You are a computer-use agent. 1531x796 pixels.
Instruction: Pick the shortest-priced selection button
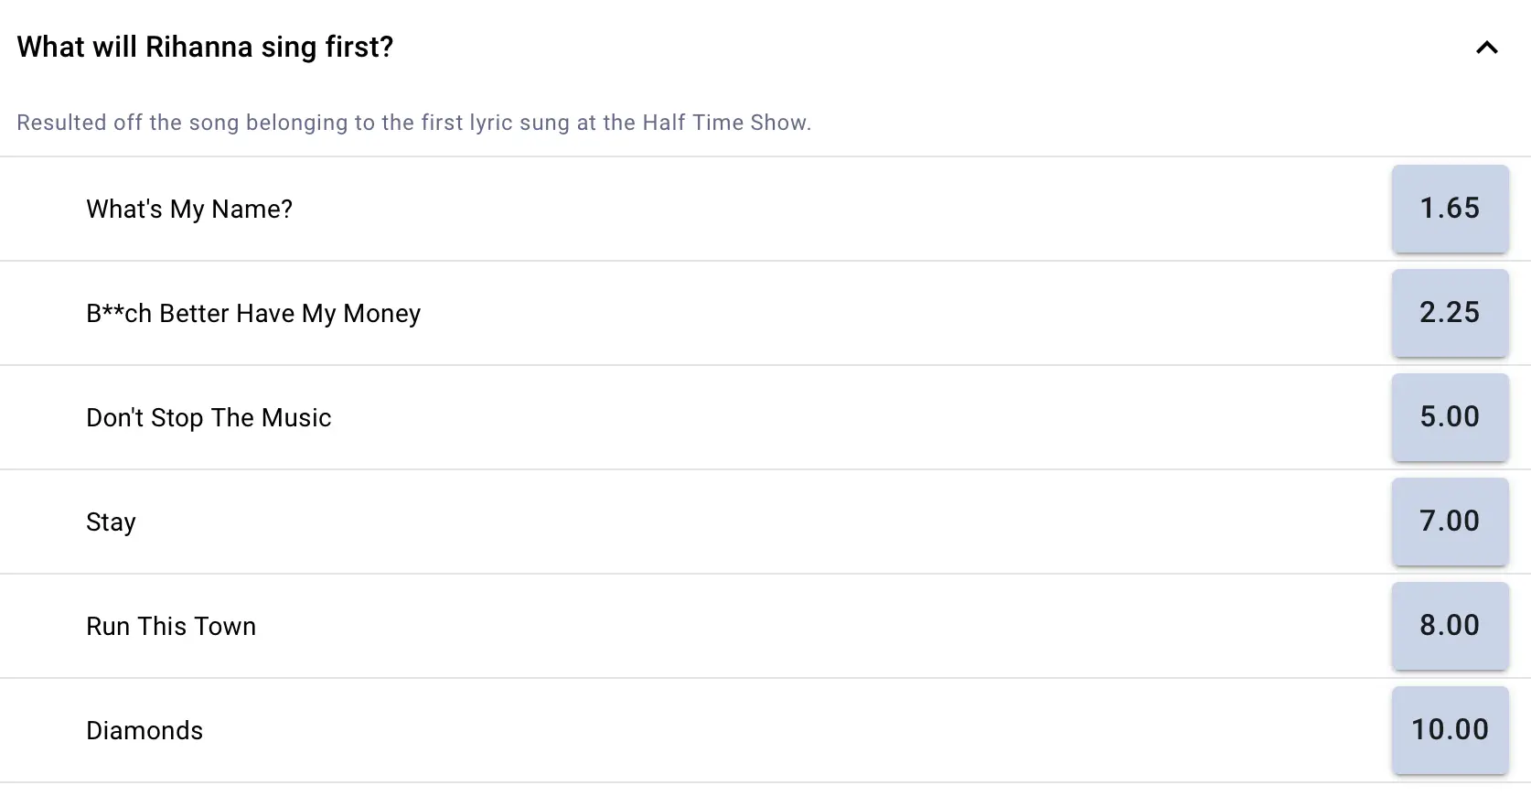[x=1450, y=209]
